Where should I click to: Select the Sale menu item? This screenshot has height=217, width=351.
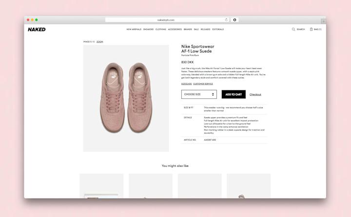[x=196, y=29]
